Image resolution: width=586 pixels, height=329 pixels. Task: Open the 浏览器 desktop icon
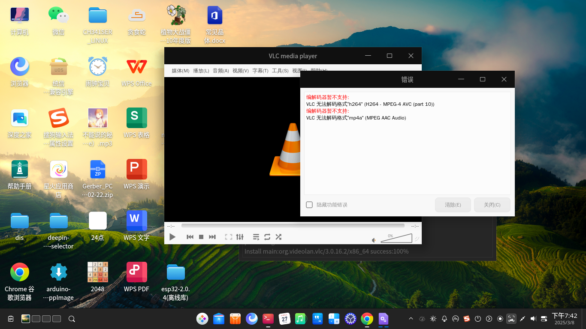point(20,72)
